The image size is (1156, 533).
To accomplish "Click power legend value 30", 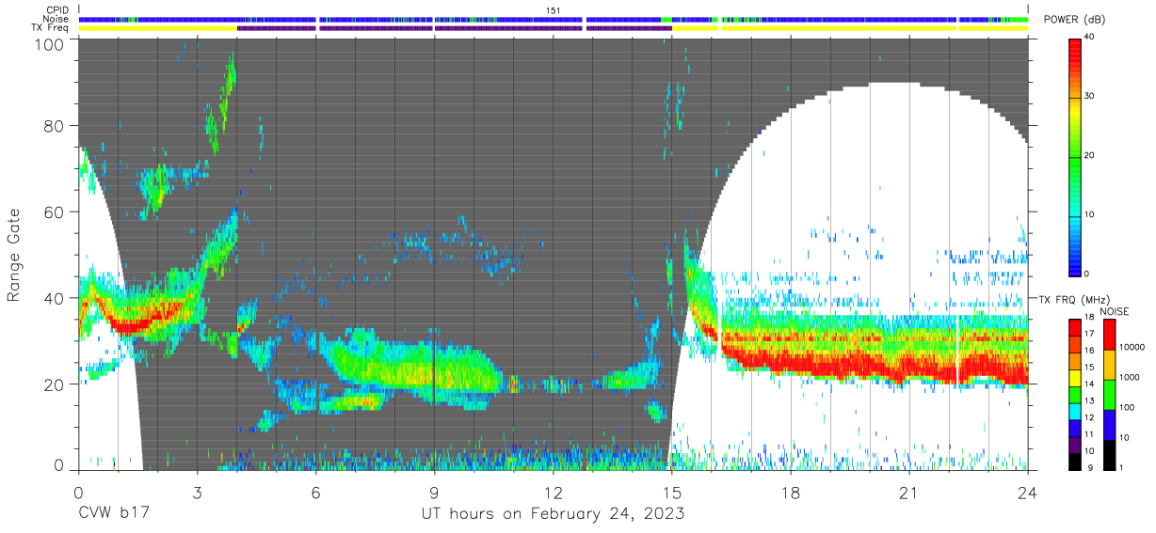I will 1091,96.
